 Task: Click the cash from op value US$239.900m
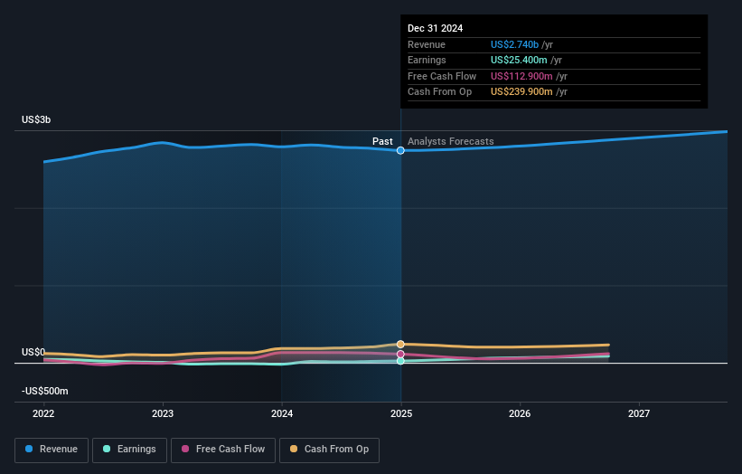click(521, 92)
